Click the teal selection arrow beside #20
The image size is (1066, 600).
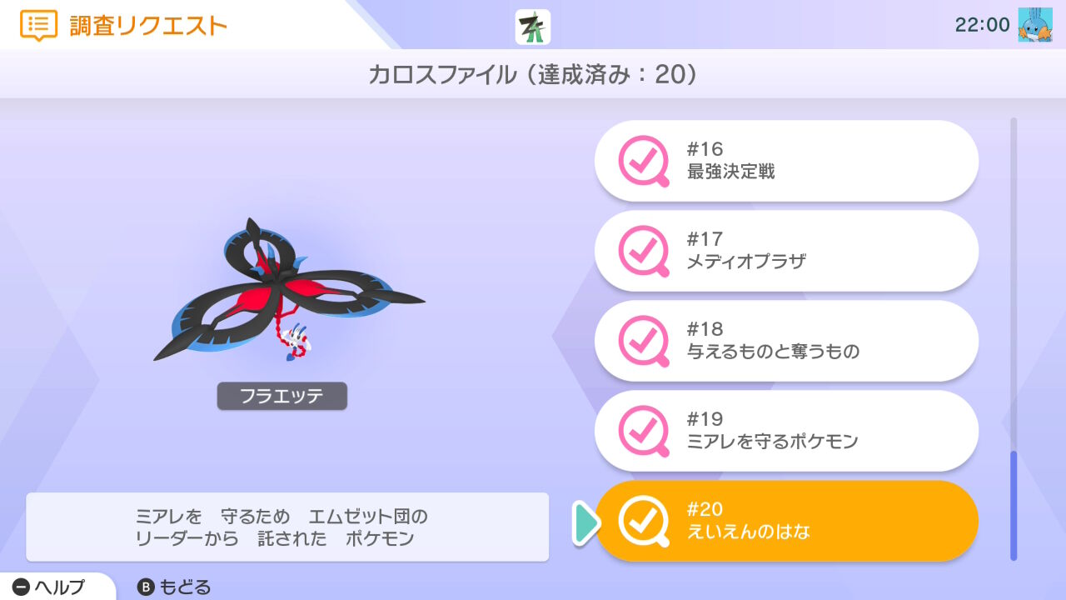[586, 522]
